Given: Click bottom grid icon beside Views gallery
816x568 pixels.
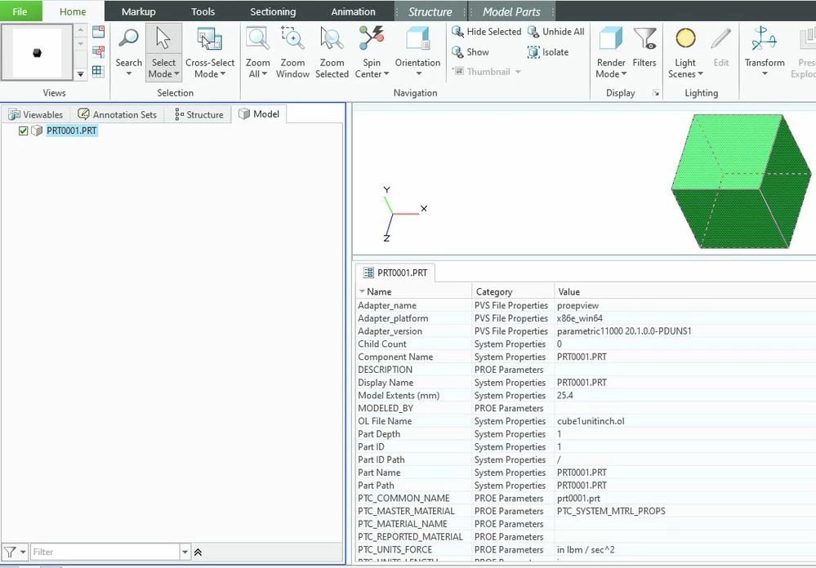Looking at the screenshot, I should 98,71.
